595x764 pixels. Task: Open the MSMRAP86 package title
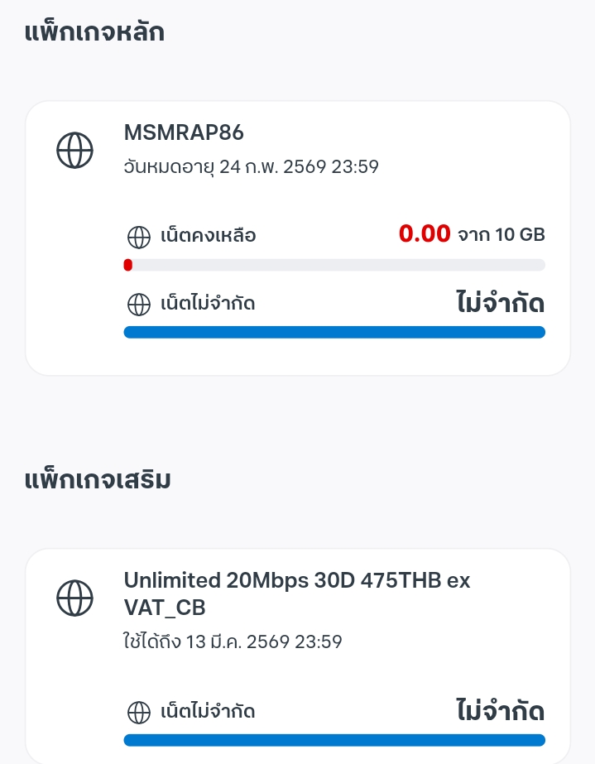[x=184, y=132]
